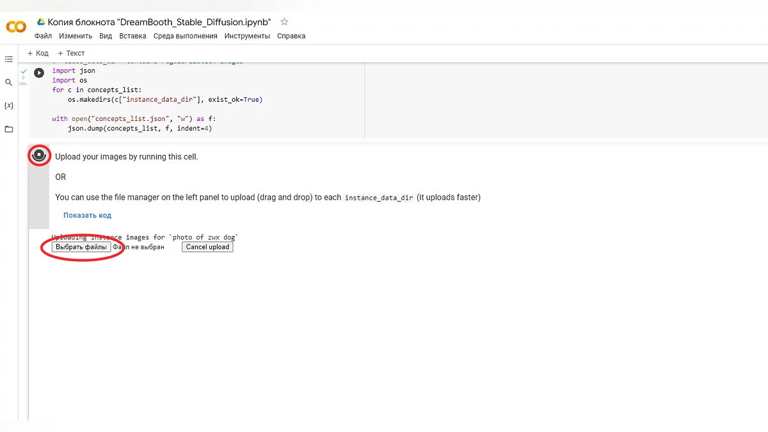Open the Файл menu
768x432 pixels.
(x=43, y=36)
